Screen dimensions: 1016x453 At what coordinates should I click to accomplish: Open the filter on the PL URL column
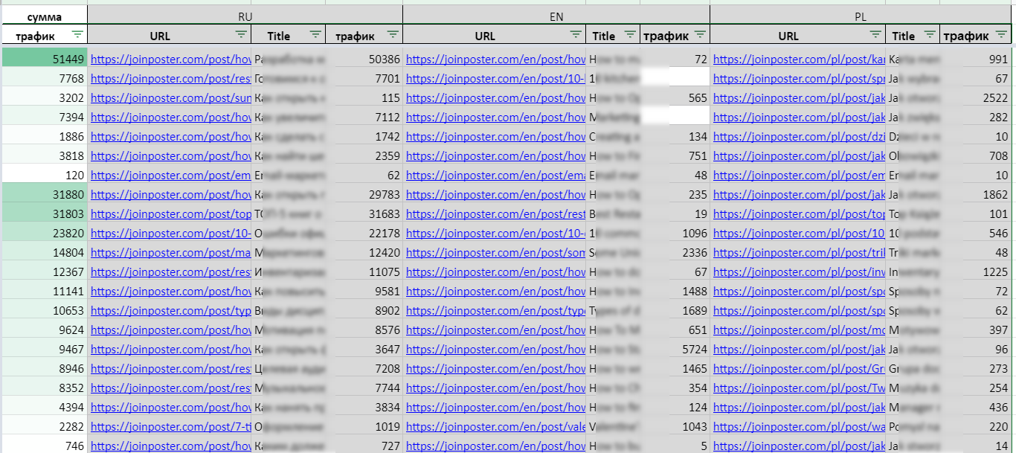click(875, 34)
